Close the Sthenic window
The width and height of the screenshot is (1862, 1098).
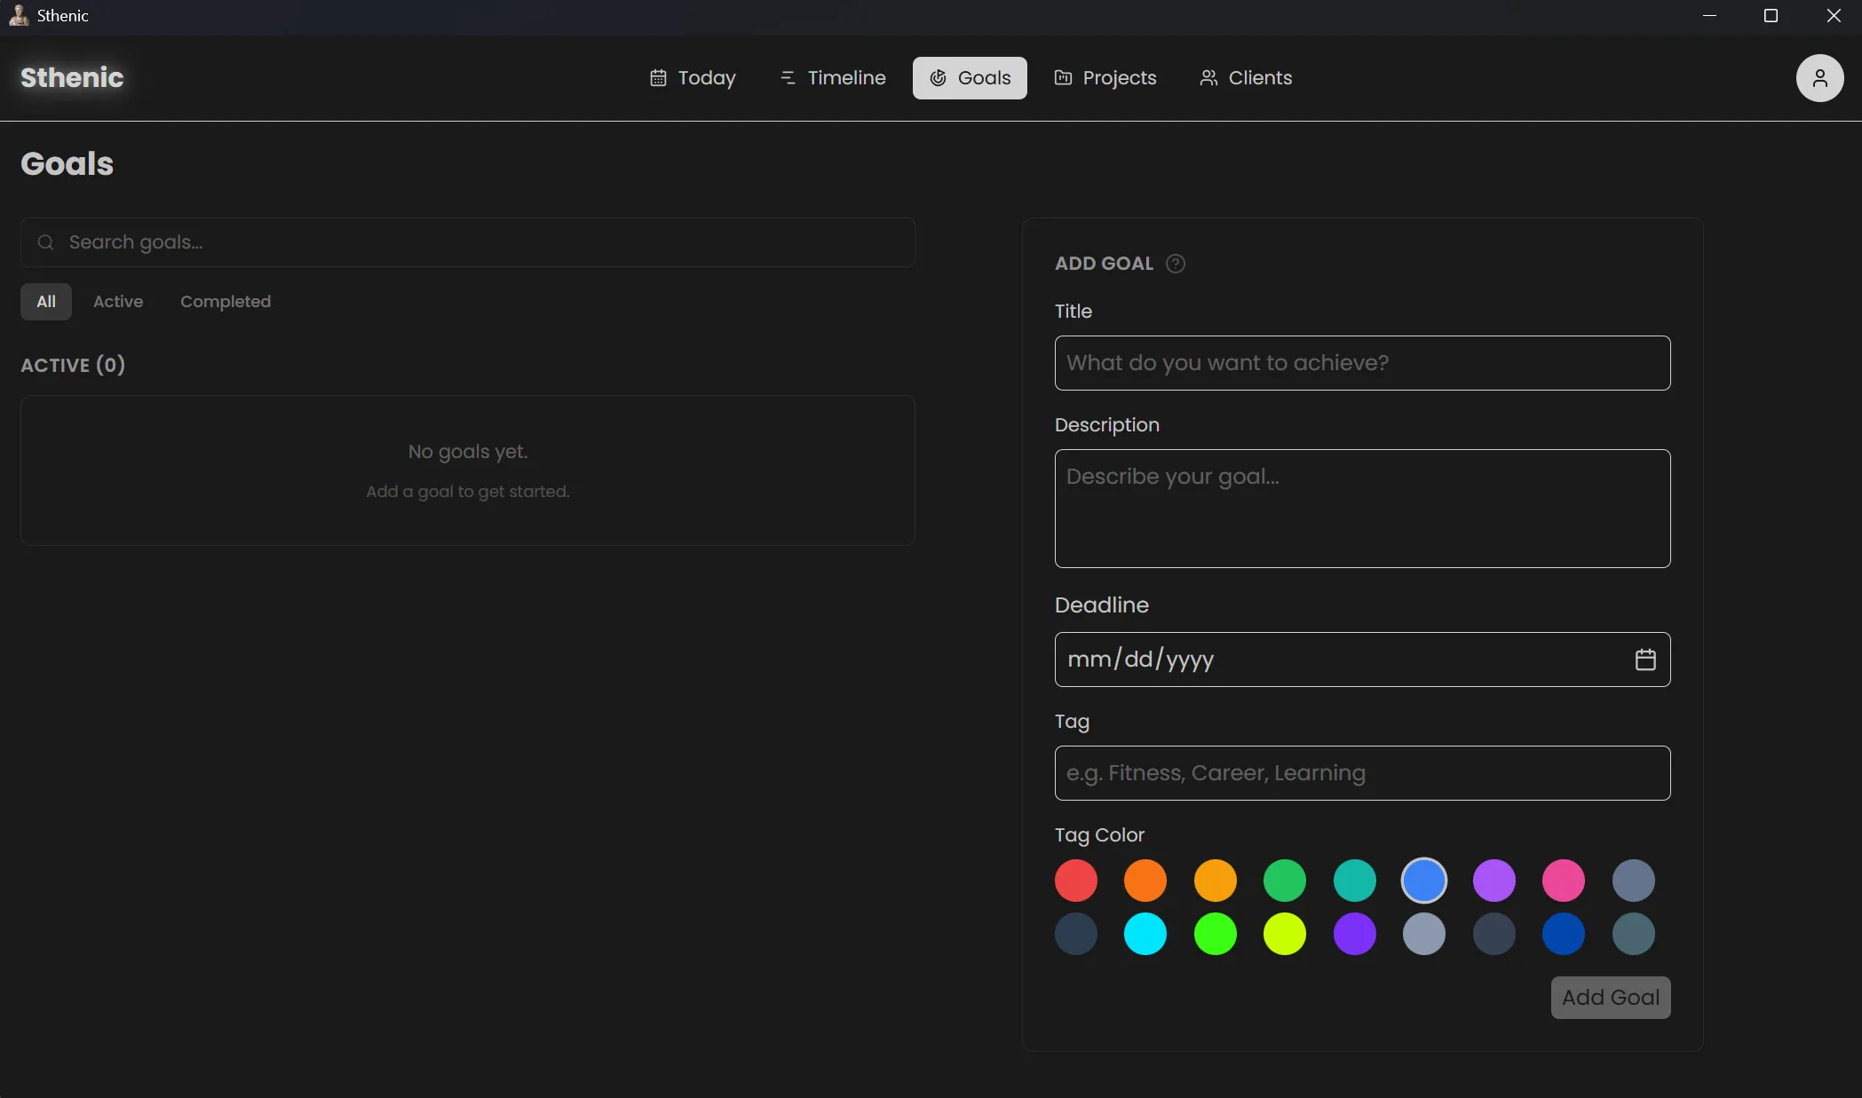(1833, 16)
